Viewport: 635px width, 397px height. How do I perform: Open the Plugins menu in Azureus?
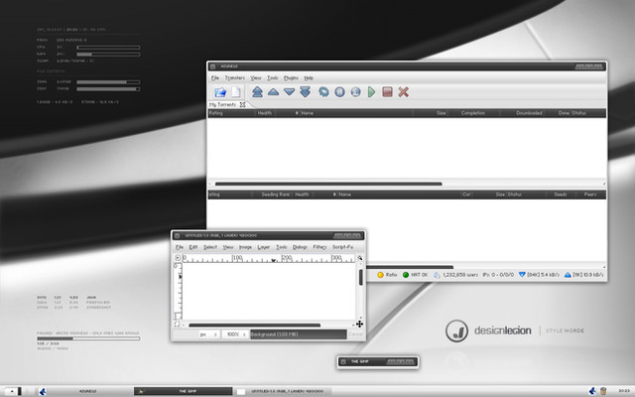point(291,77)
